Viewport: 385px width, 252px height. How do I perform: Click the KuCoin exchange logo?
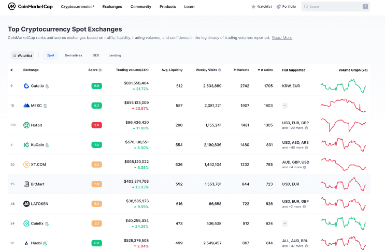tap(26, 145)
